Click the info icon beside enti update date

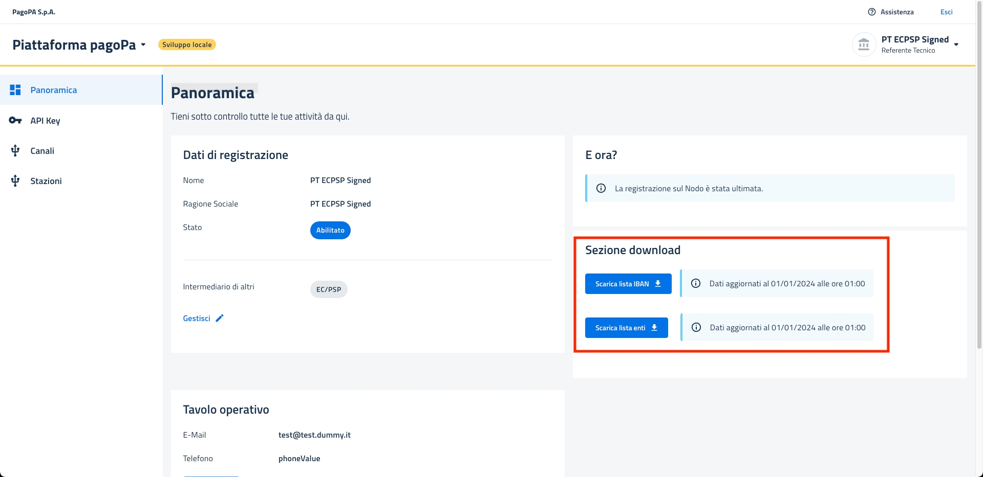click(696, 328)
